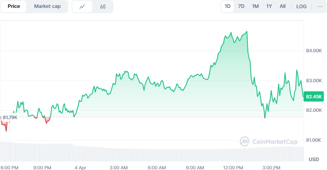Screen dimensions: 327x170
Task: Open the three-dots more options menu
Action: pyautogui.click(x=320, y=7)
